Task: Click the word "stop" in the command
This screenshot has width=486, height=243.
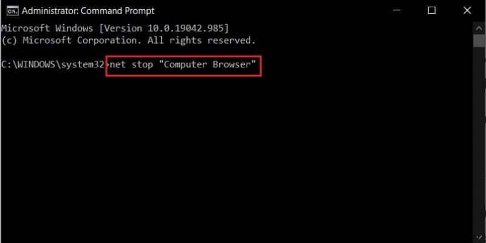Action: (142, 65)
